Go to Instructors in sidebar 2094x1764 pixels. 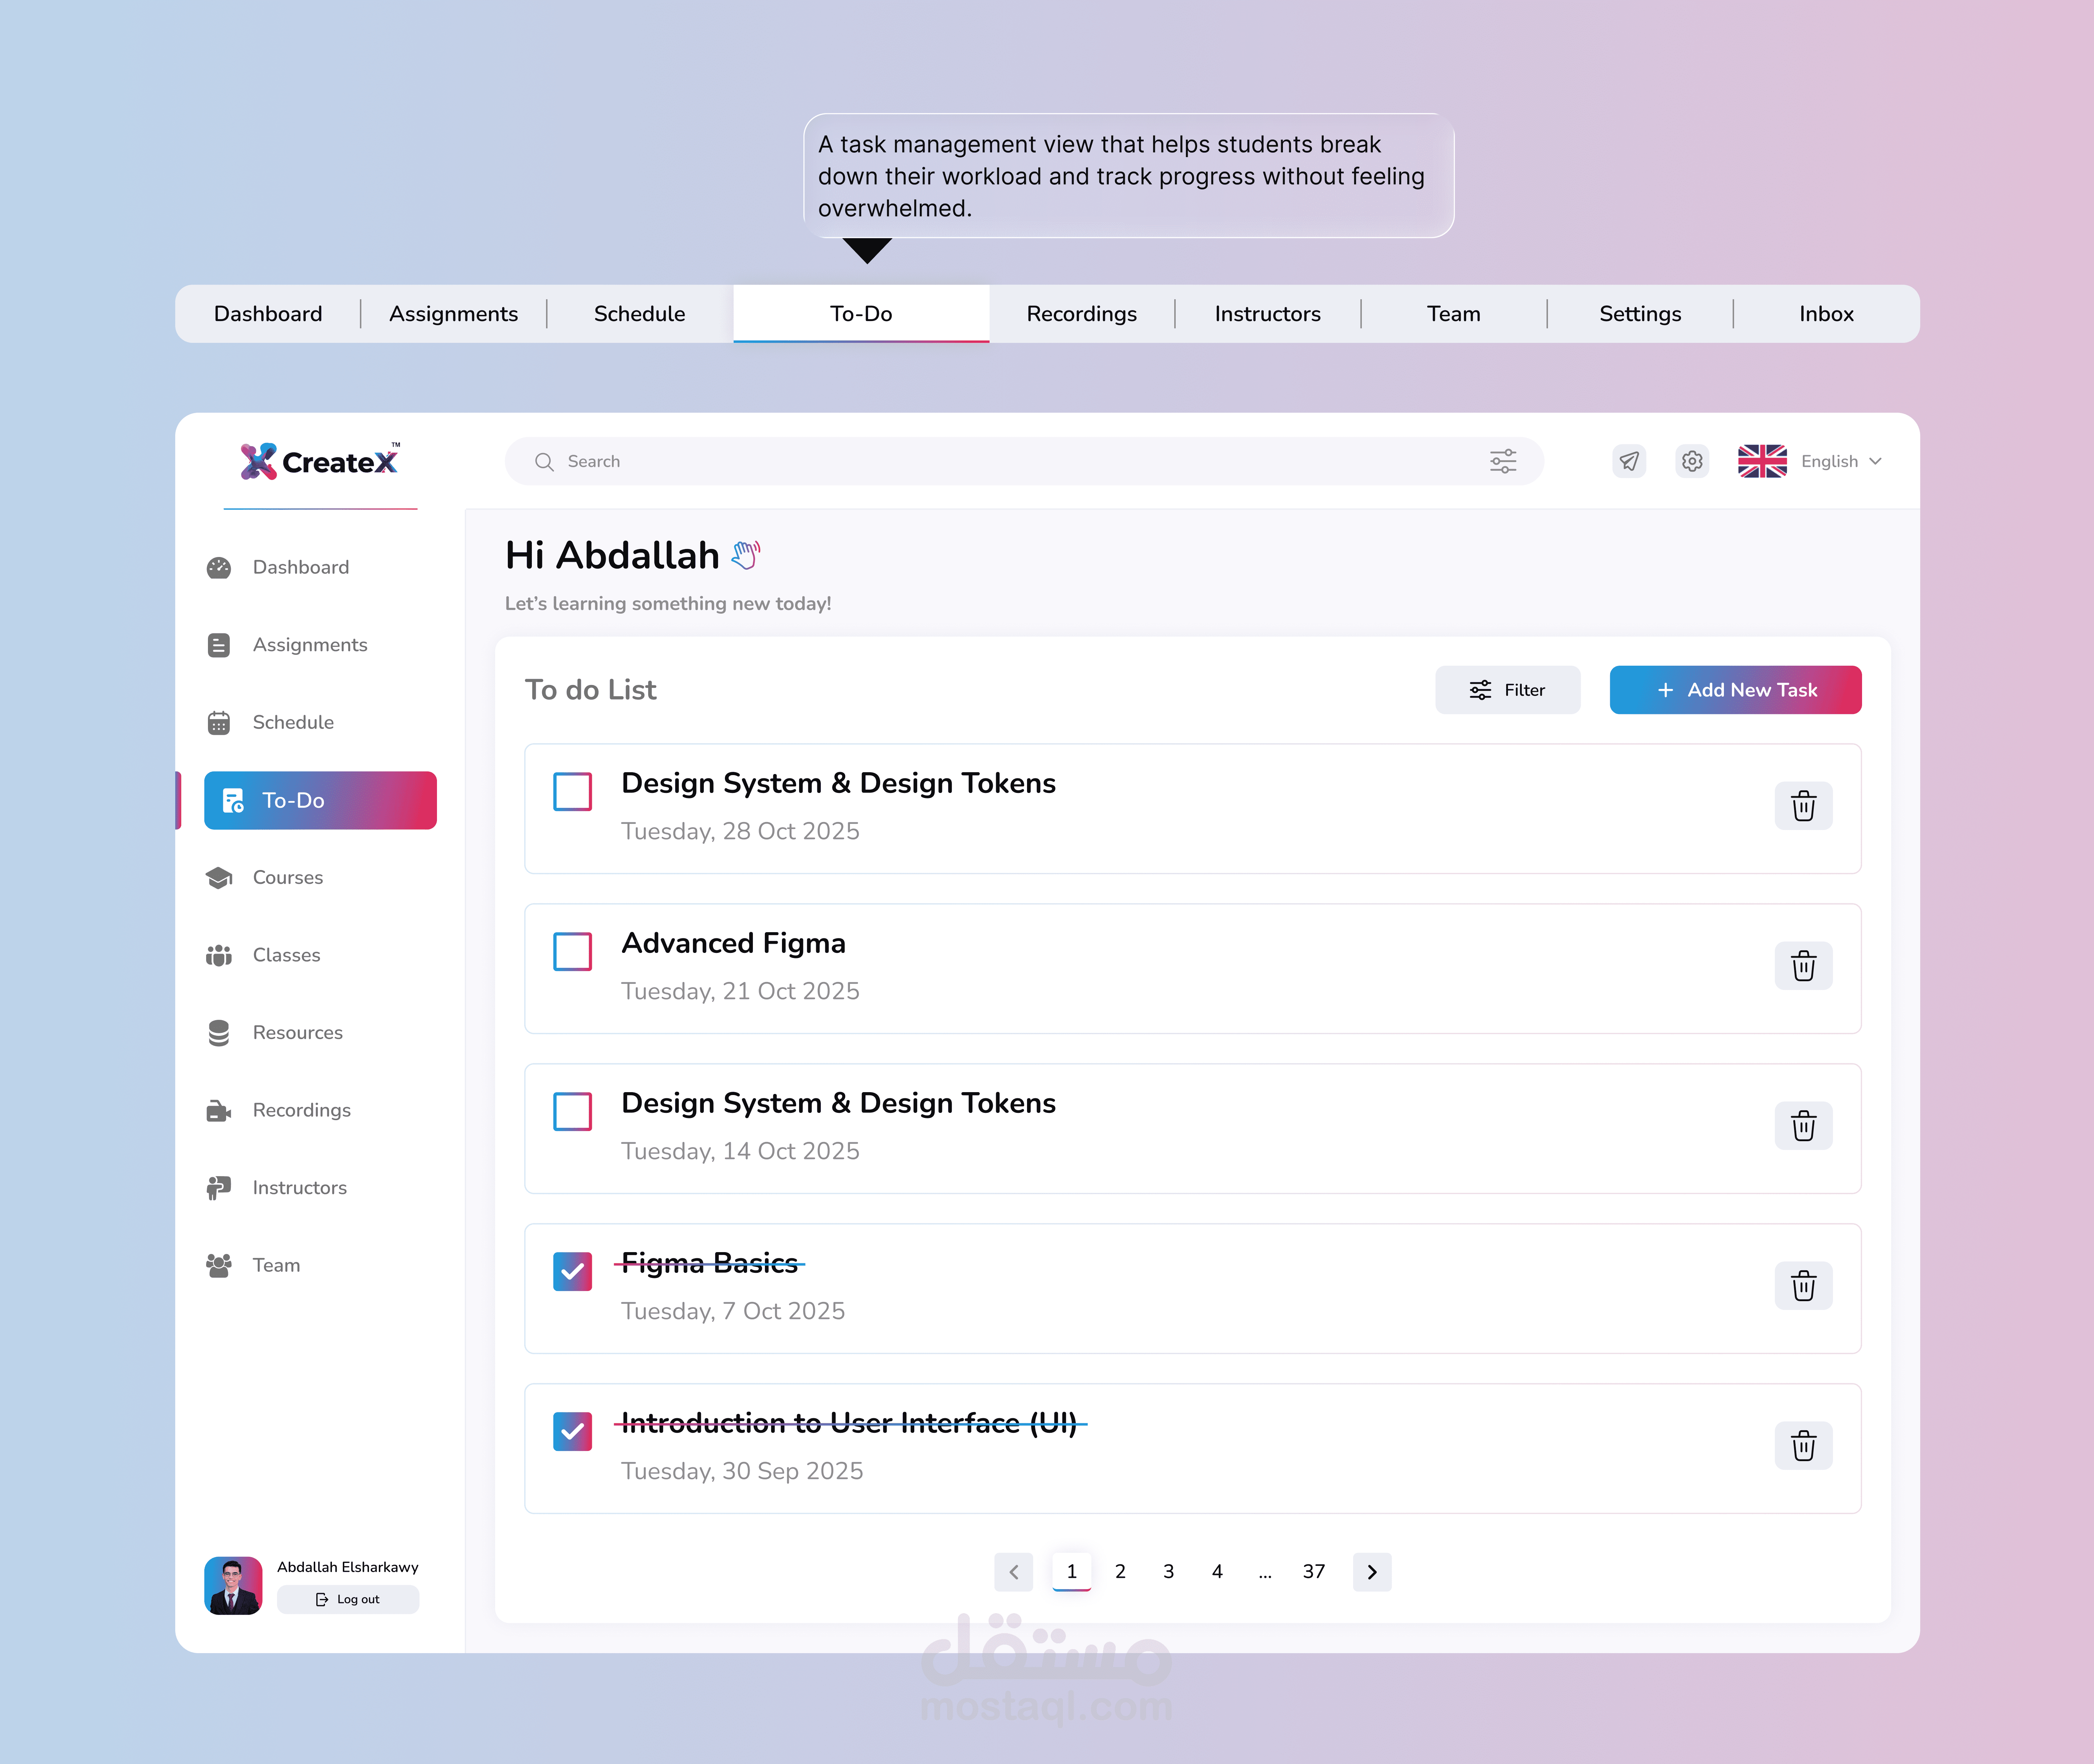pos(299,1187)
